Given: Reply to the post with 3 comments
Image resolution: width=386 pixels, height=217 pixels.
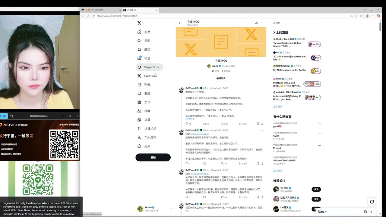Looking at the screenshot, I should click(x=188, y=163).
